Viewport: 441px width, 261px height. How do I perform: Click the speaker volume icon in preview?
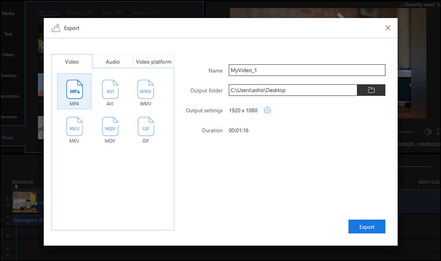click(x=427, y=132)
